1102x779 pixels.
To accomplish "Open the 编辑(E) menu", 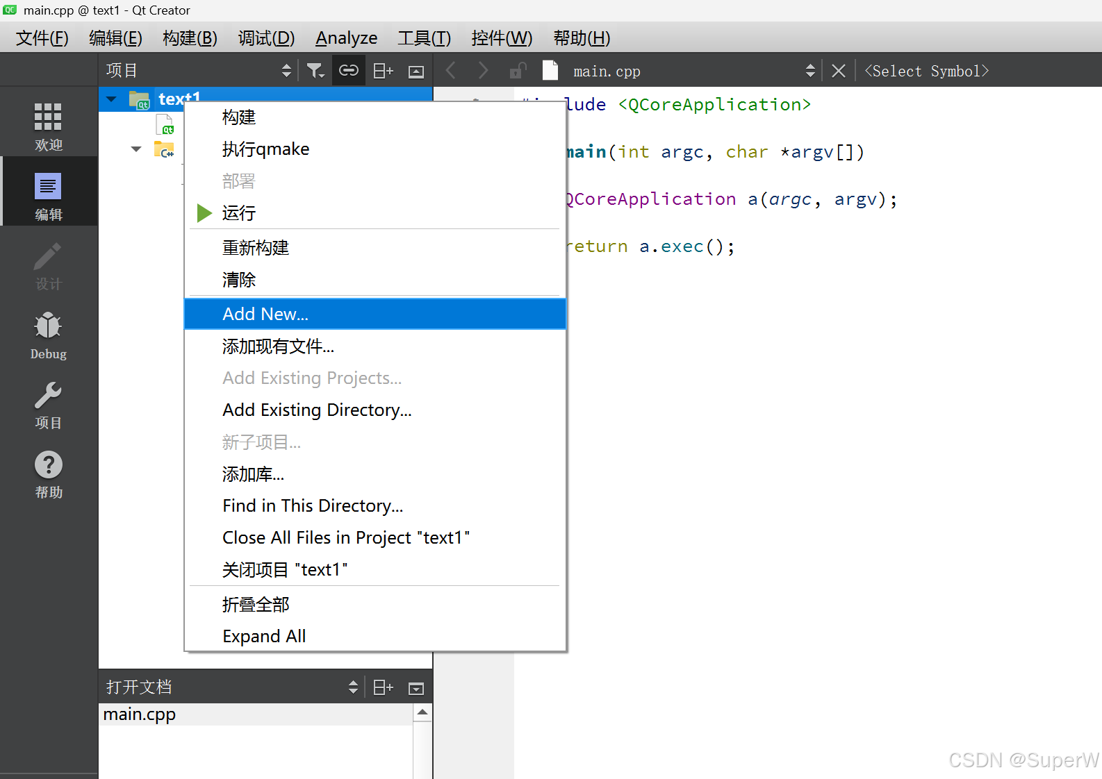I will click(115, 38).
